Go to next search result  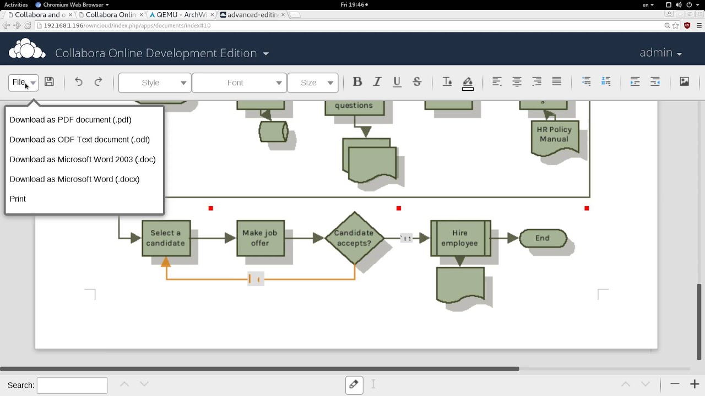(x=144, y=384)
